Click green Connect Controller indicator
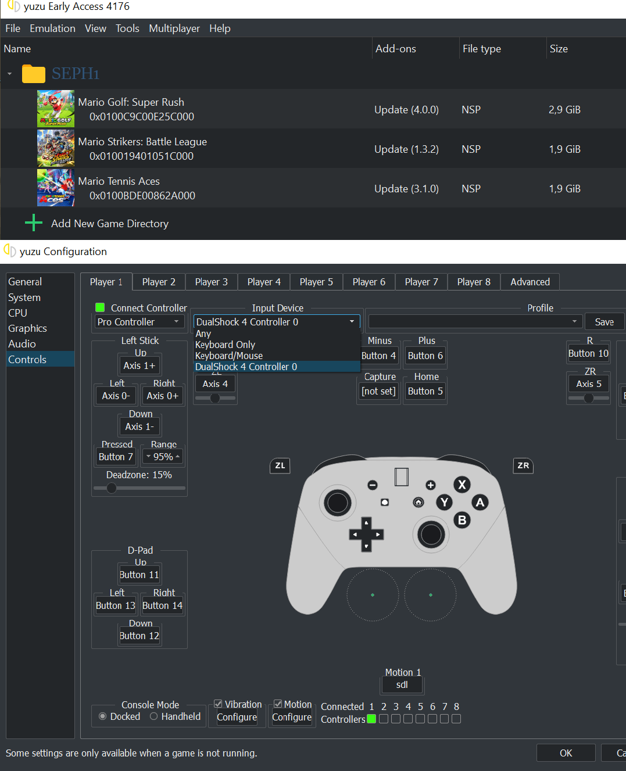 100,307
